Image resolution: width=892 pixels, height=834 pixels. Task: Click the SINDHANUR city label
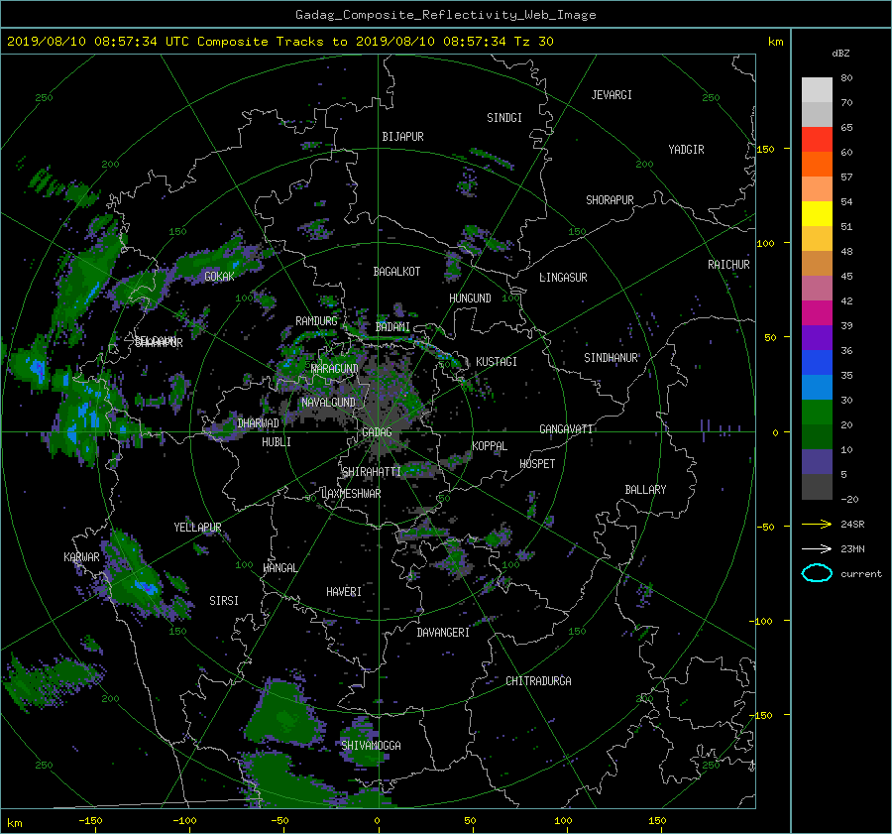click(611, 358)
